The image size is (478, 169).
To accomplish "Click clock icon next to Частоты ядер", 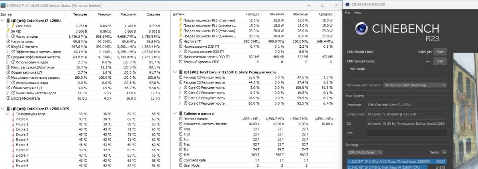I will pyautogui.click(x=13, y=36).
